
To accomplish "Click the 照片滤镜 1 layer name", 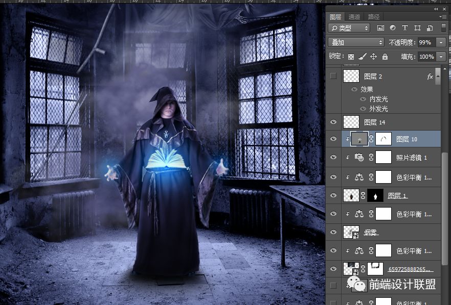I will 411,158.
